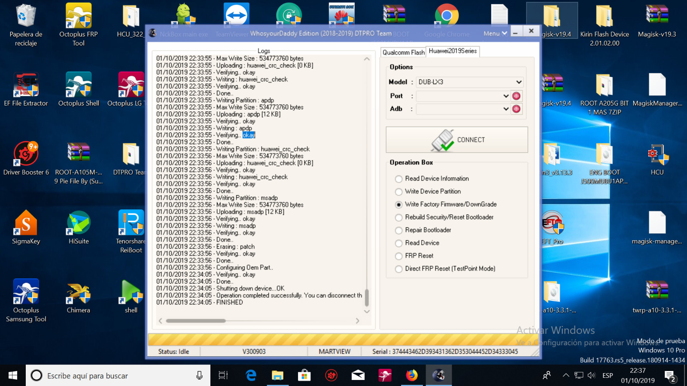Screen dimensions: 687x386
Task: Open the SigmaKey desktop icon
Action: (26, 228)
